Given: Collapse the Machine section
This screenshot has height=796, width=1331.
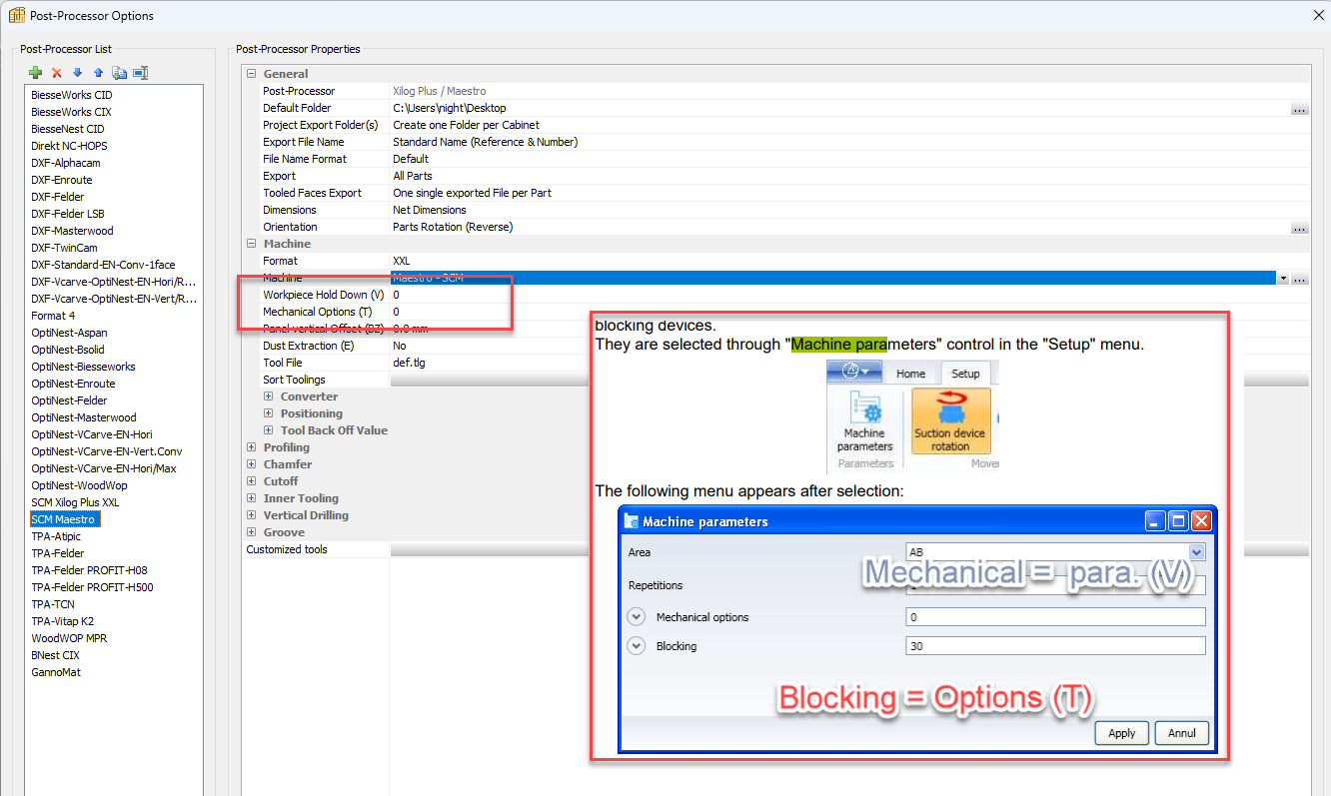Looking at the screenshot, I should point(251,244).
